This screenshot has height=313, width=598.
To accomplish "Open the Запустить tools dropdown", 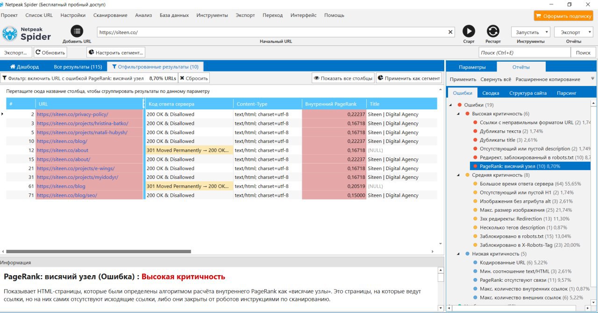I will (x=531, y=32).
